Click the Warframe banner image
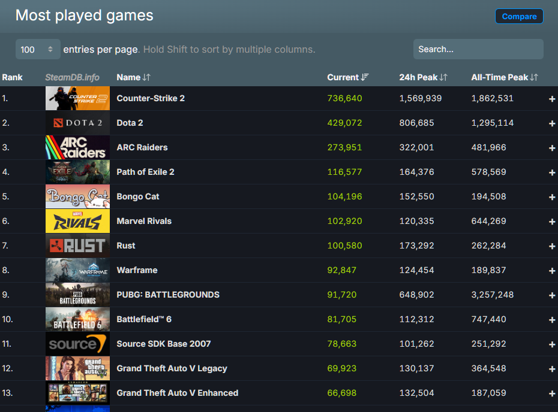558x412 pixels. [x=77, y=270]
